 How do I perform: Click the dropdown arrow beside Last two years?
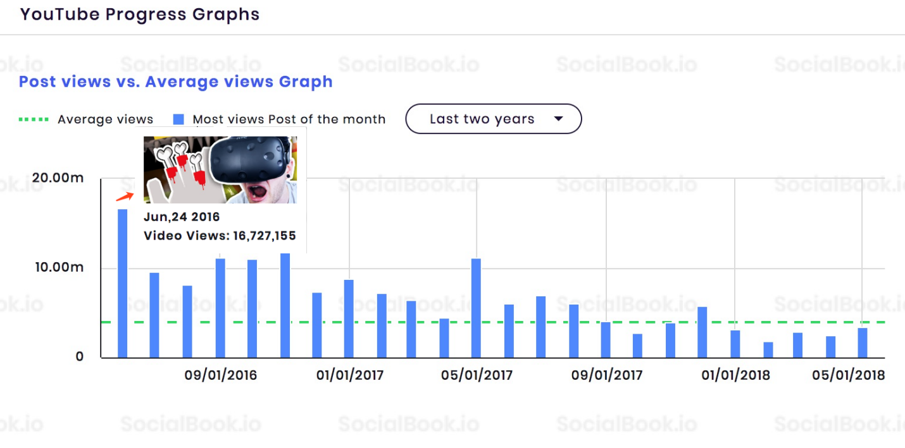(x=558, y=119)
